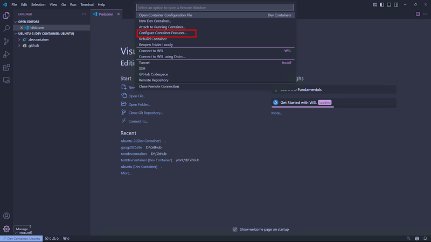Screen dimensions: 431x242
Task: Open Get Started with WSL walkthrough
Action: (x=333, y=103)
